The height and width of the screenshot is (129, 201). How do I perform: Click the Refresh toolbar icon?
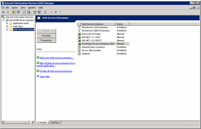coord(24,12)
